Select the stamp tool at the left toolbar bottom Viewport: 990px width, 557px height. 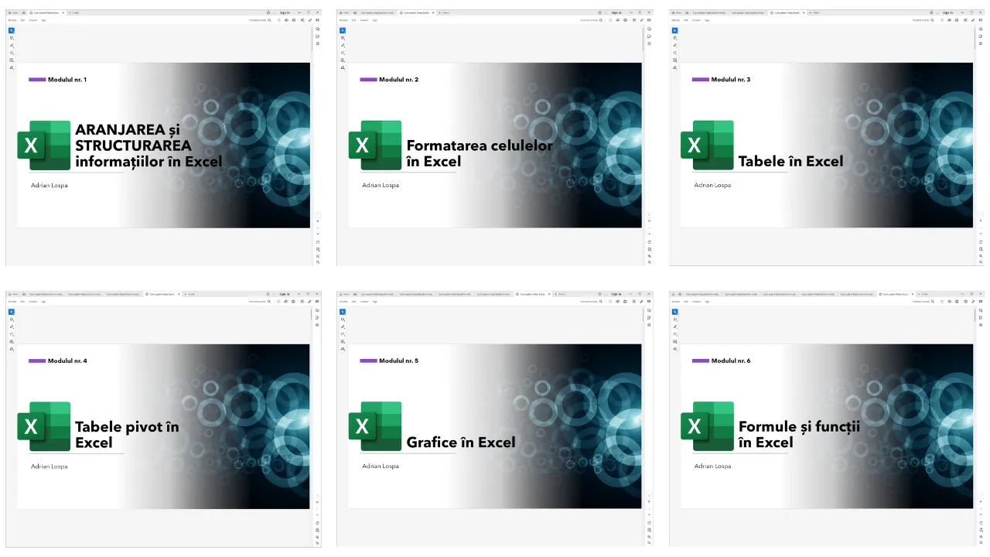point(11,67)
